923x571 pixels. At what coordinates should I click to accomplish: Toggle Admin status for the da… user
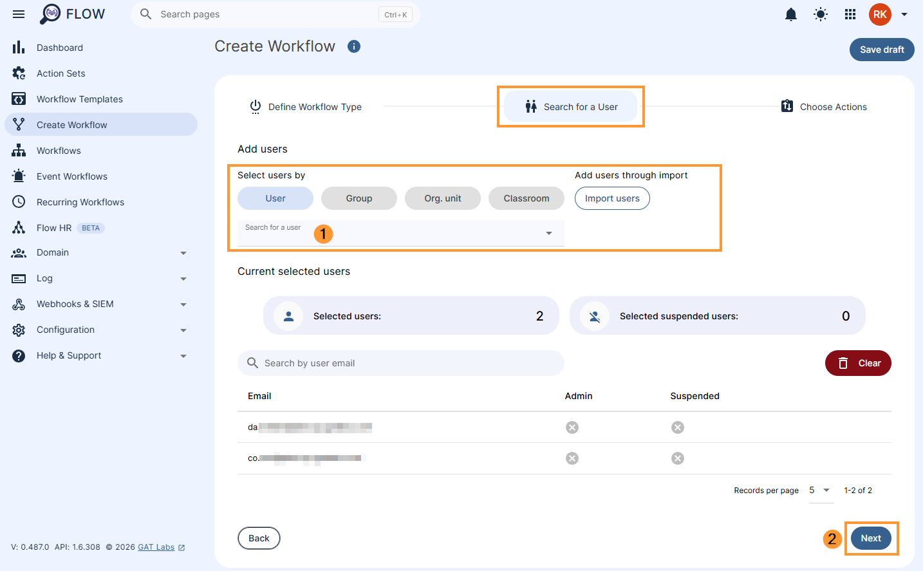[x=572, y=427]
